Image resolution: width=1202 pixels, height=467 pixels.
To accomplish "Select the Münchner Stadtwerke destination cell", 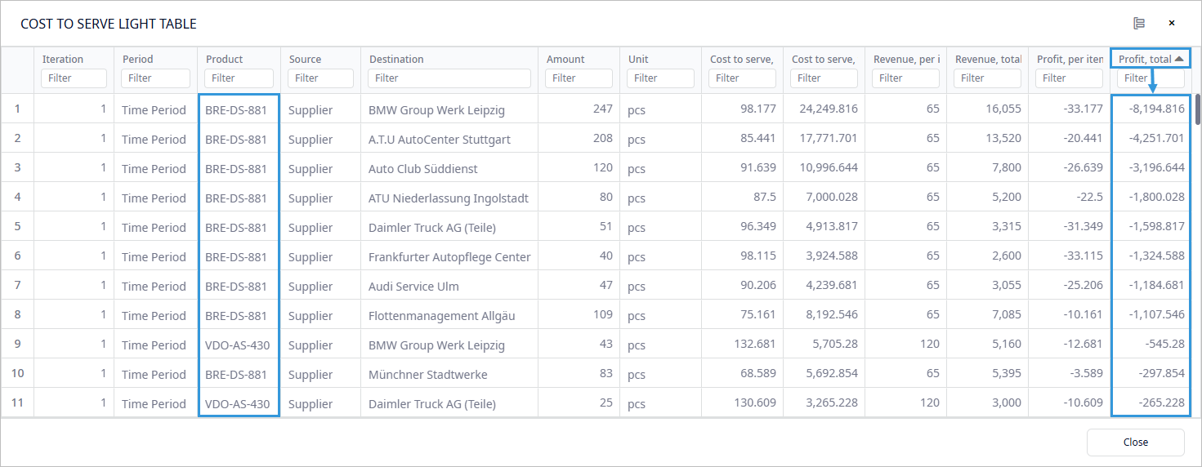I will [x=427, y=374].
